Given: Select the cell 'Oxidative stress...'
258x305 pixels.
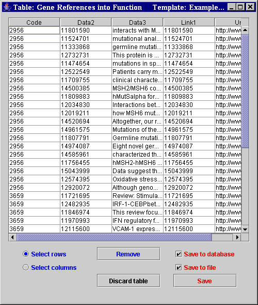Looking at the screenshot, I should (x=137, y=179).
